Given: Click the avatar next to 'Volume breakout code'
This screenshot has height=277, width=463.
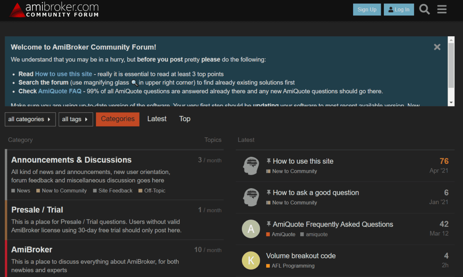Looking at the screenshot, I should (251, 260).
